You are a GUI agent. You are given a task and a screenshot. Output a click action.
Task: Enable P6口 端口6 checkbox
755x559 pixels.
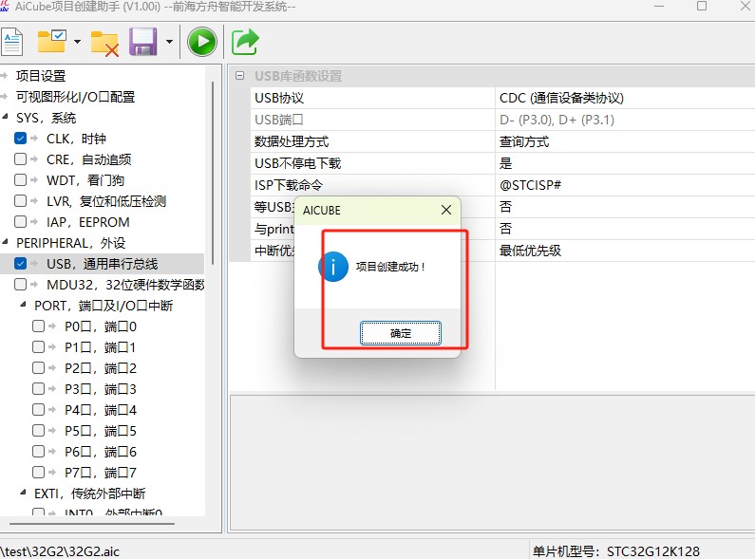(x=39, y=451)
